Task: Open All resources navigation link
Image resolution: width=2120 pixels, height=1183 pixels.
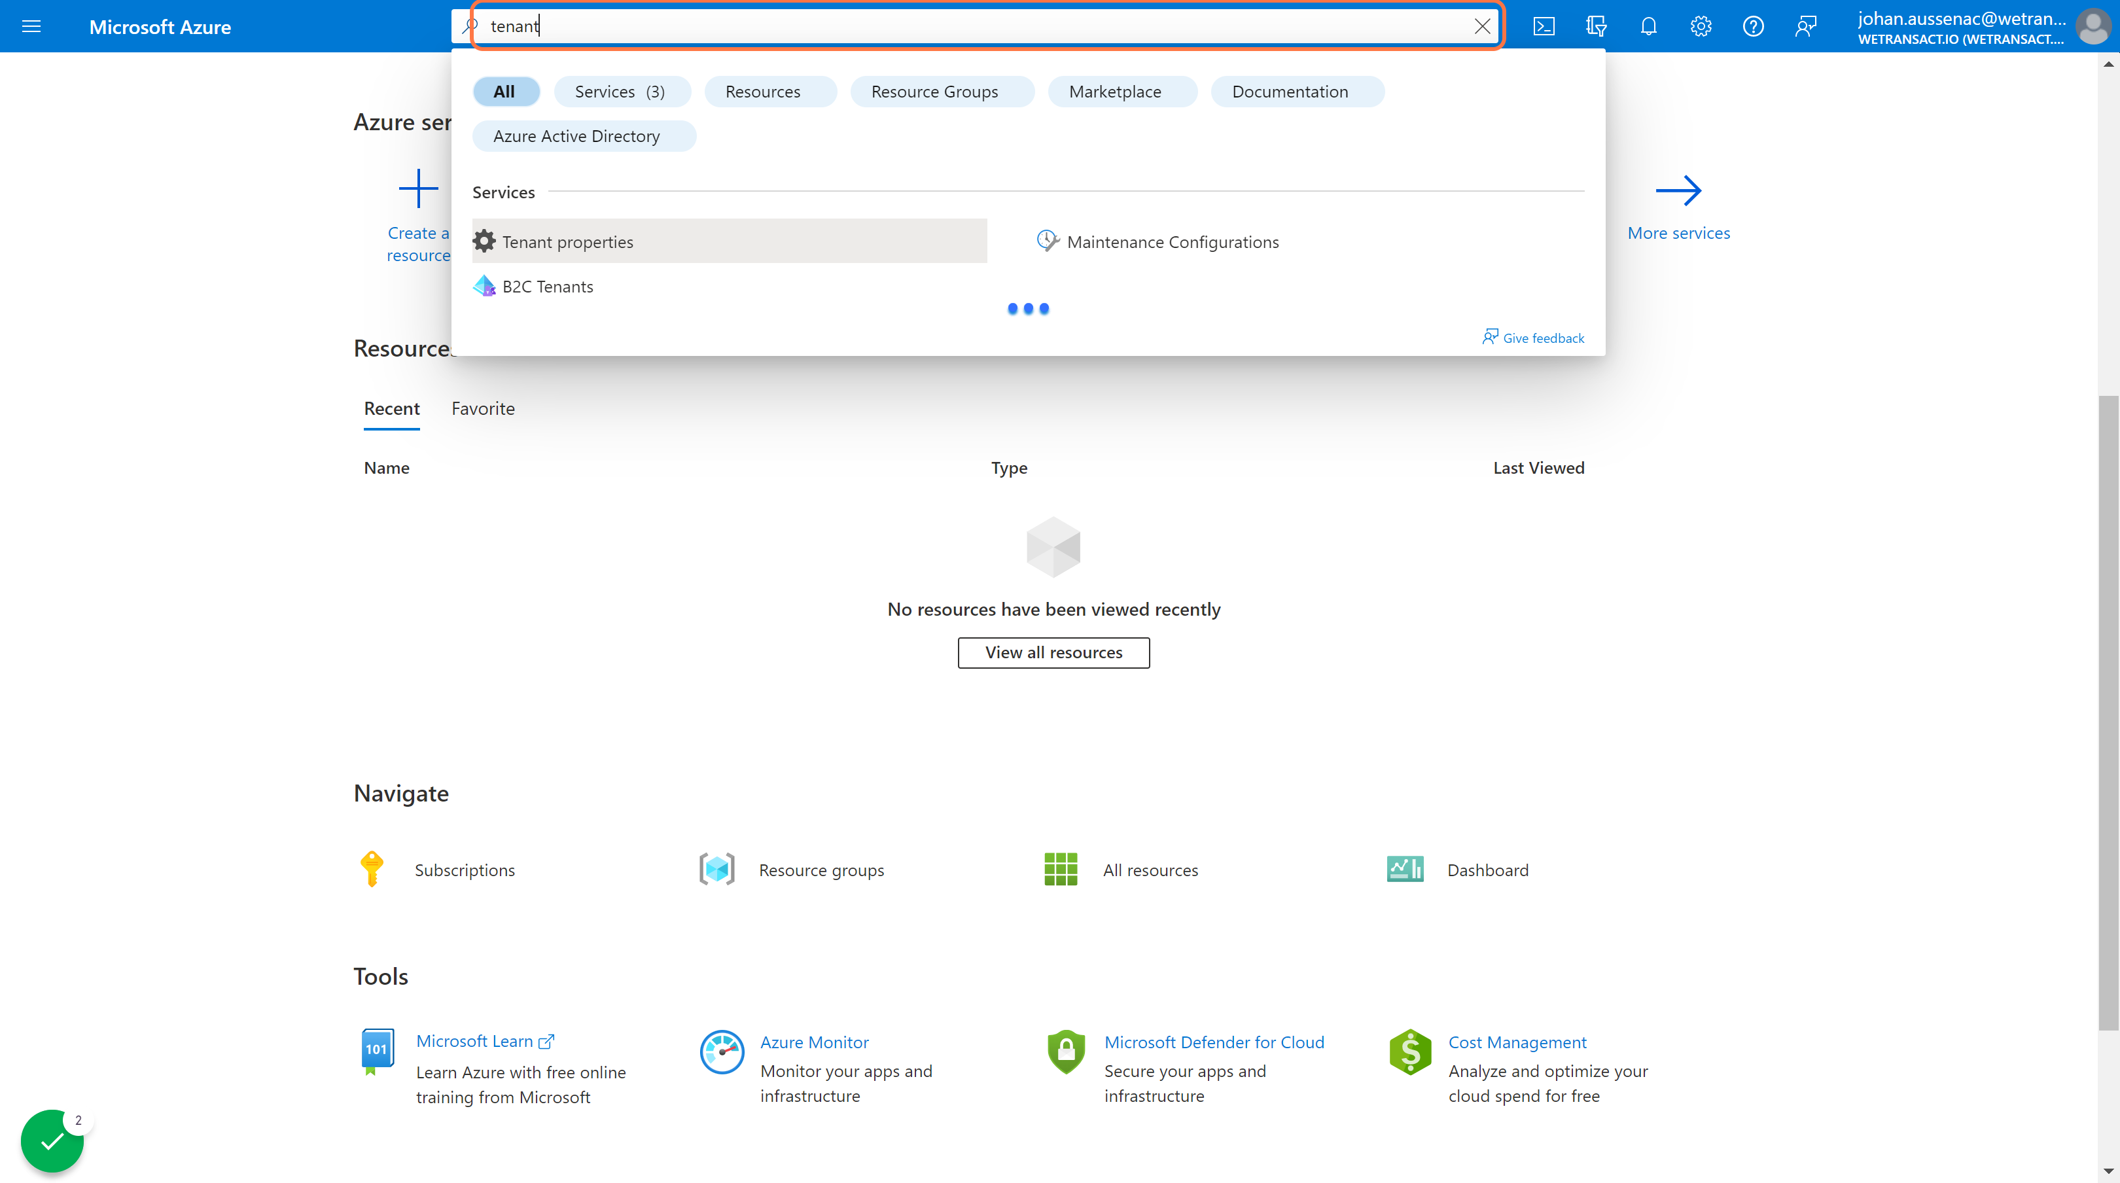Action: click(1150, 870)
